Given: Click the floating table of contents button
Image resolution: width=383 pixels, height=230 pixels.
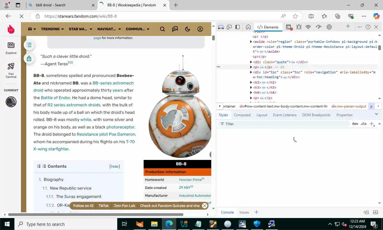Looking at the screenshot, I should 29,45.
